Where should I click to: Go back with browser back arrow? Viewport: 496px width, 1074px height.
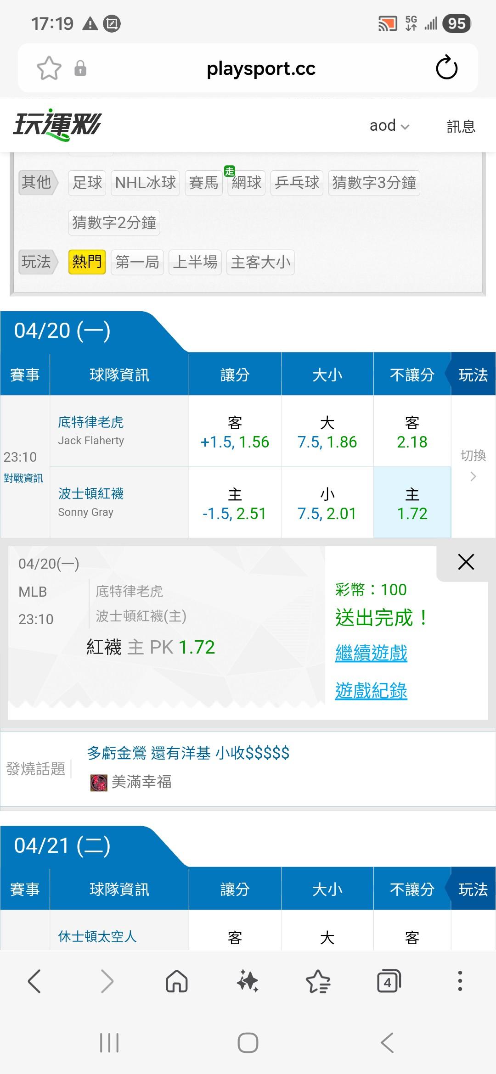[34, 981]
